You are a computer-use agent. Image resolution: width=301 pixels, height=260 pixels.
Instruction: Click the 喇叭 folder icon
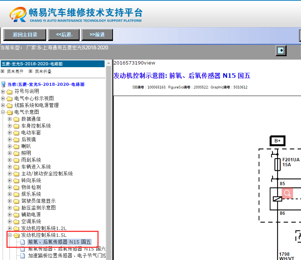click(x=17, y=147)
